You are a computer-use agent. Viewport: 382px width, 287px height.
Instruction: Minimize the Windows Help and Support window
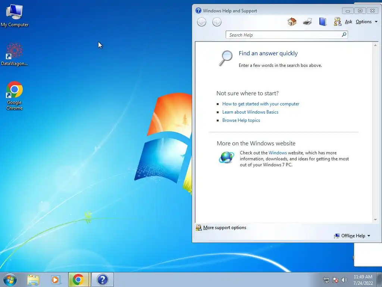348,11
